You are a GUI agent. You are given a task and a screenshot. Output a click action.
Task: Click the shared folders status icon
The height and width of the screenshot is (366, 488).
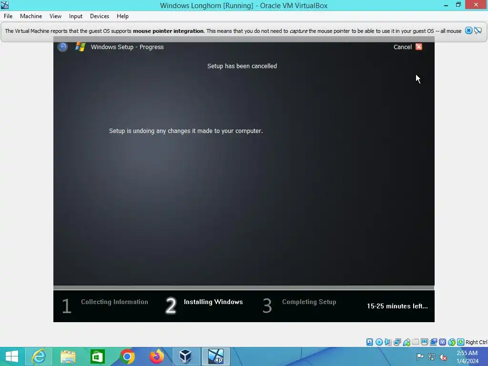(415, 342)
